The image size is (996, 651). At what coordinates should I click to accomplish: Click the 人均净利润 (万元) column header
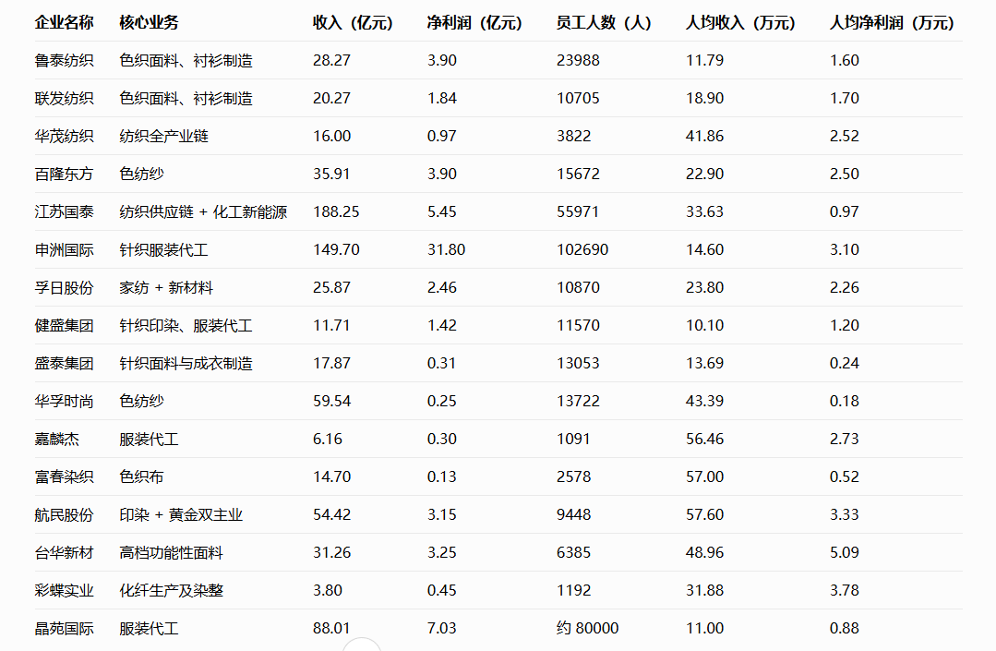click(x=892, y=23)
